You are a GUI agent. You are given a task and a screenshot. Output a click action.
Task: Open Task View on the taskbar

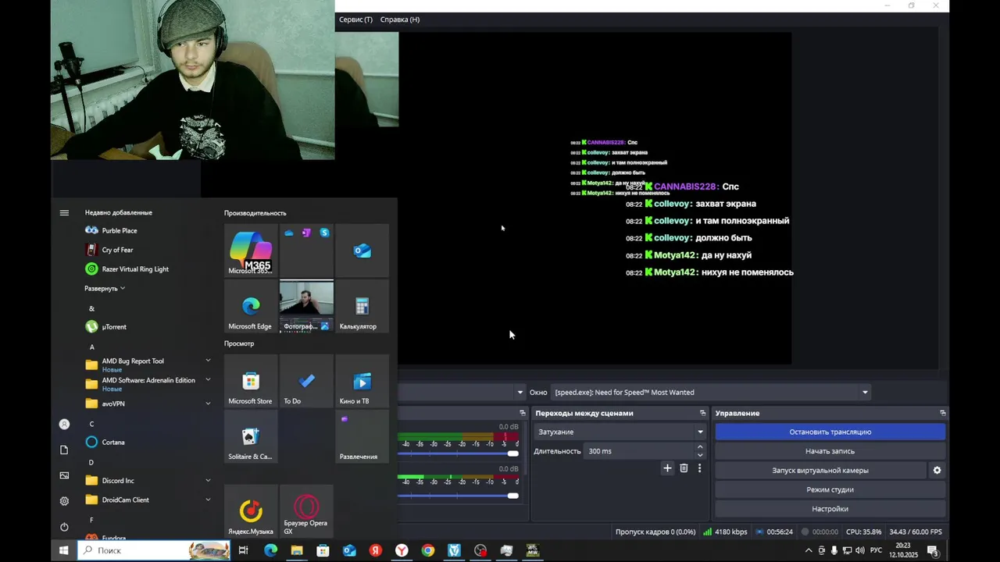pyautogui.click(x=243, y=550)
